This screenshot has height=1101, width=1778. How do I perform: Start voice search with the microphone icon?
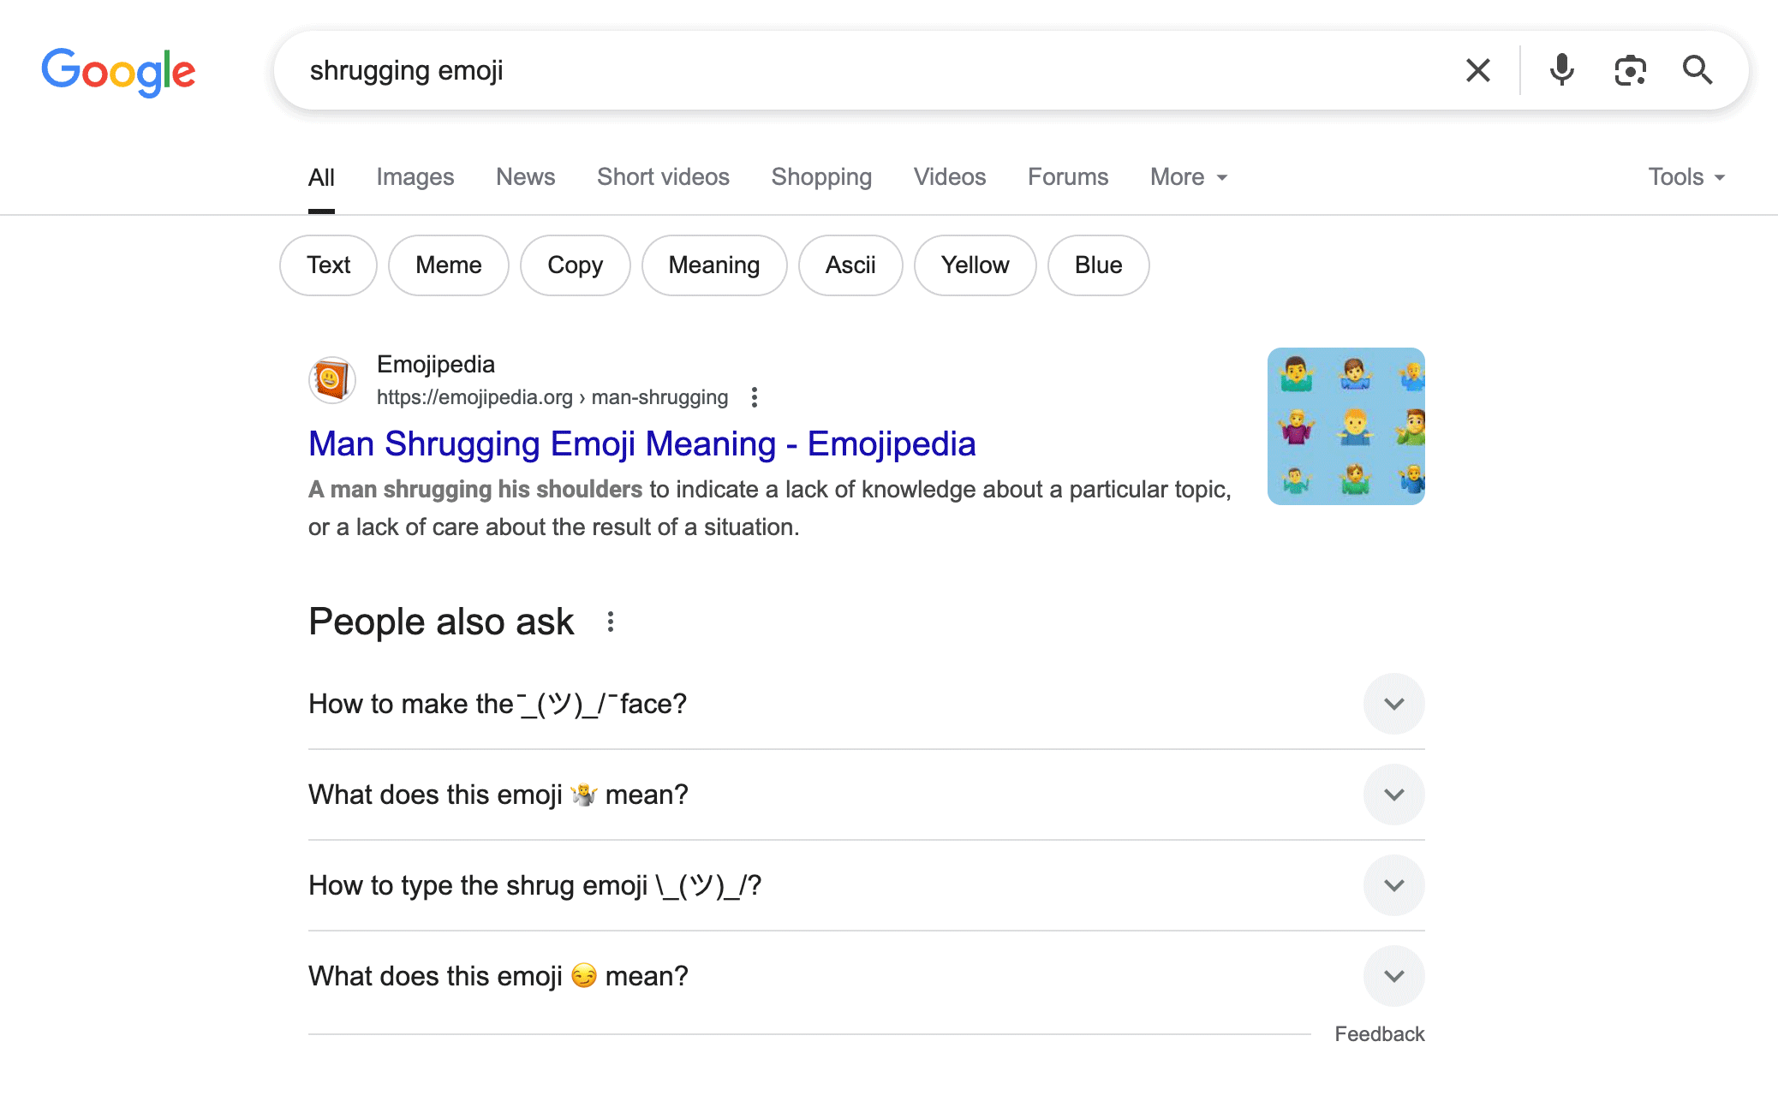[x=1561, y=70]
